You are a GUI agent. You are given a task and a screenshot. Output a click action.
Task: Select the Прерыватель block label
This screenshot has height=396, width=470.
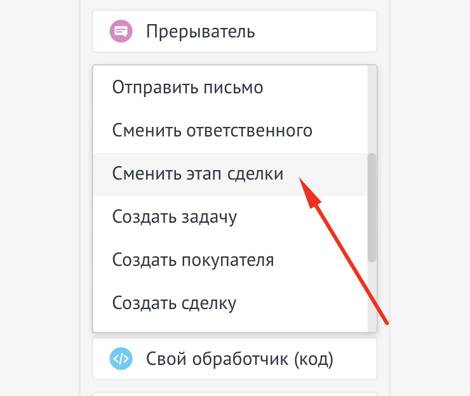pyautogui.click(x=201, y=30)
